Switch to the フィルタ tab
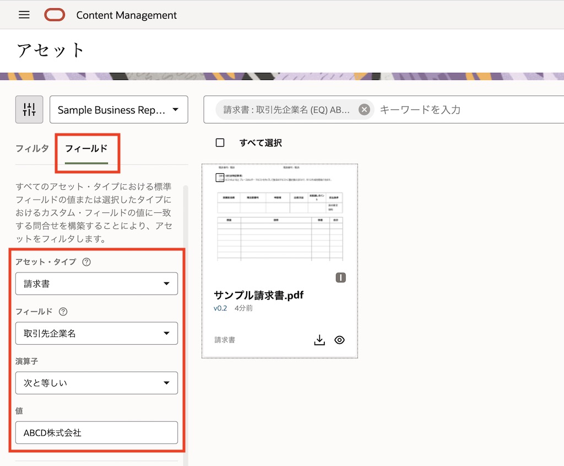This screenshot has height=466, width=564. click(32, 148)
